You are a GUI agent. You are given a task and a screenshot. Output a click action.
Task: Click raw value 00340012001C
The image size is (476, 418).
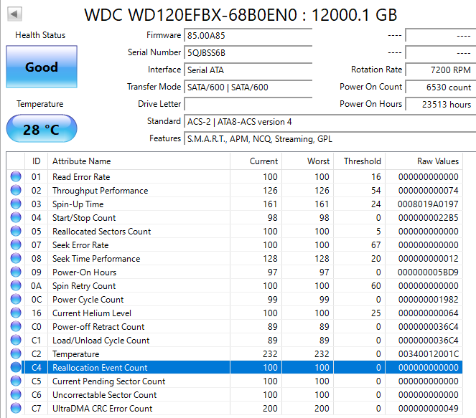[x=428, y=354]
